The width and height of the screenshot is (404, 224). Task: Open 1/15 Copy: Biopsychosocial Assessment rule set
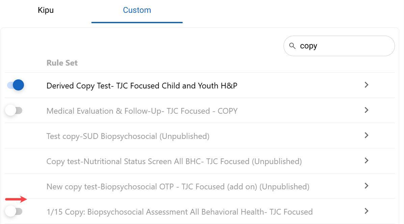click(179, 212)
